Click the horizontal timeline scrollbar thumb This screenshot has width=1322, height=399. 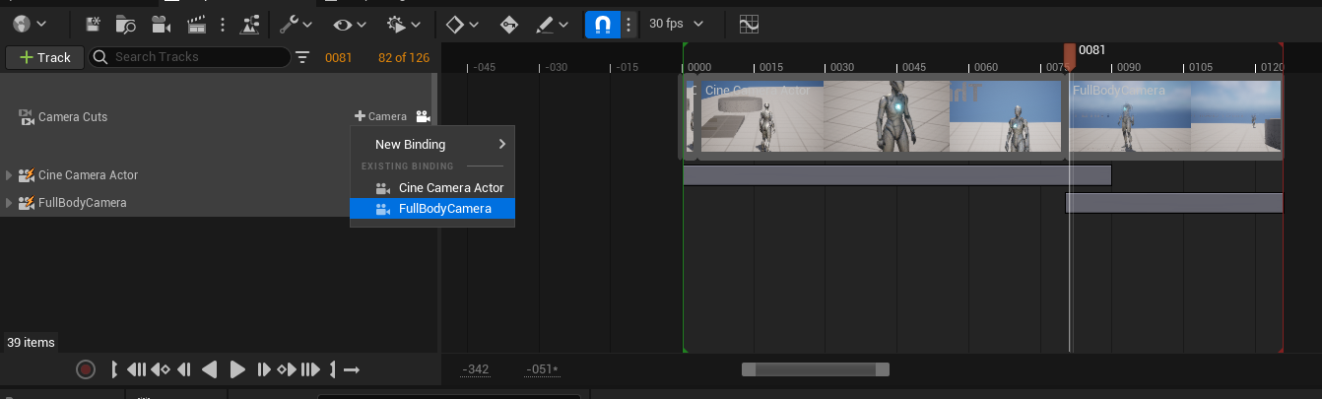[x=815, y=369]
